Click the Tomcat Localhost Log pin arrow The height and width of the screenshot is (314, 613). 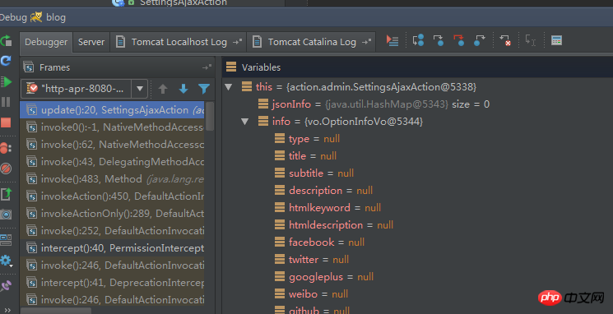pyautogui.click(x=237, y=42)
